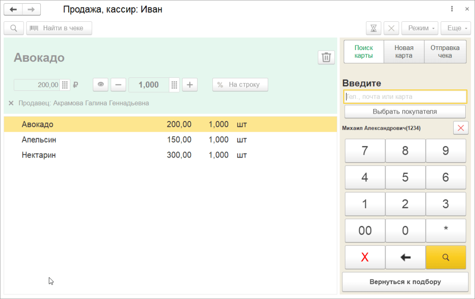Remove customer Михаил Александрович with red X

(x=460, y=128)
